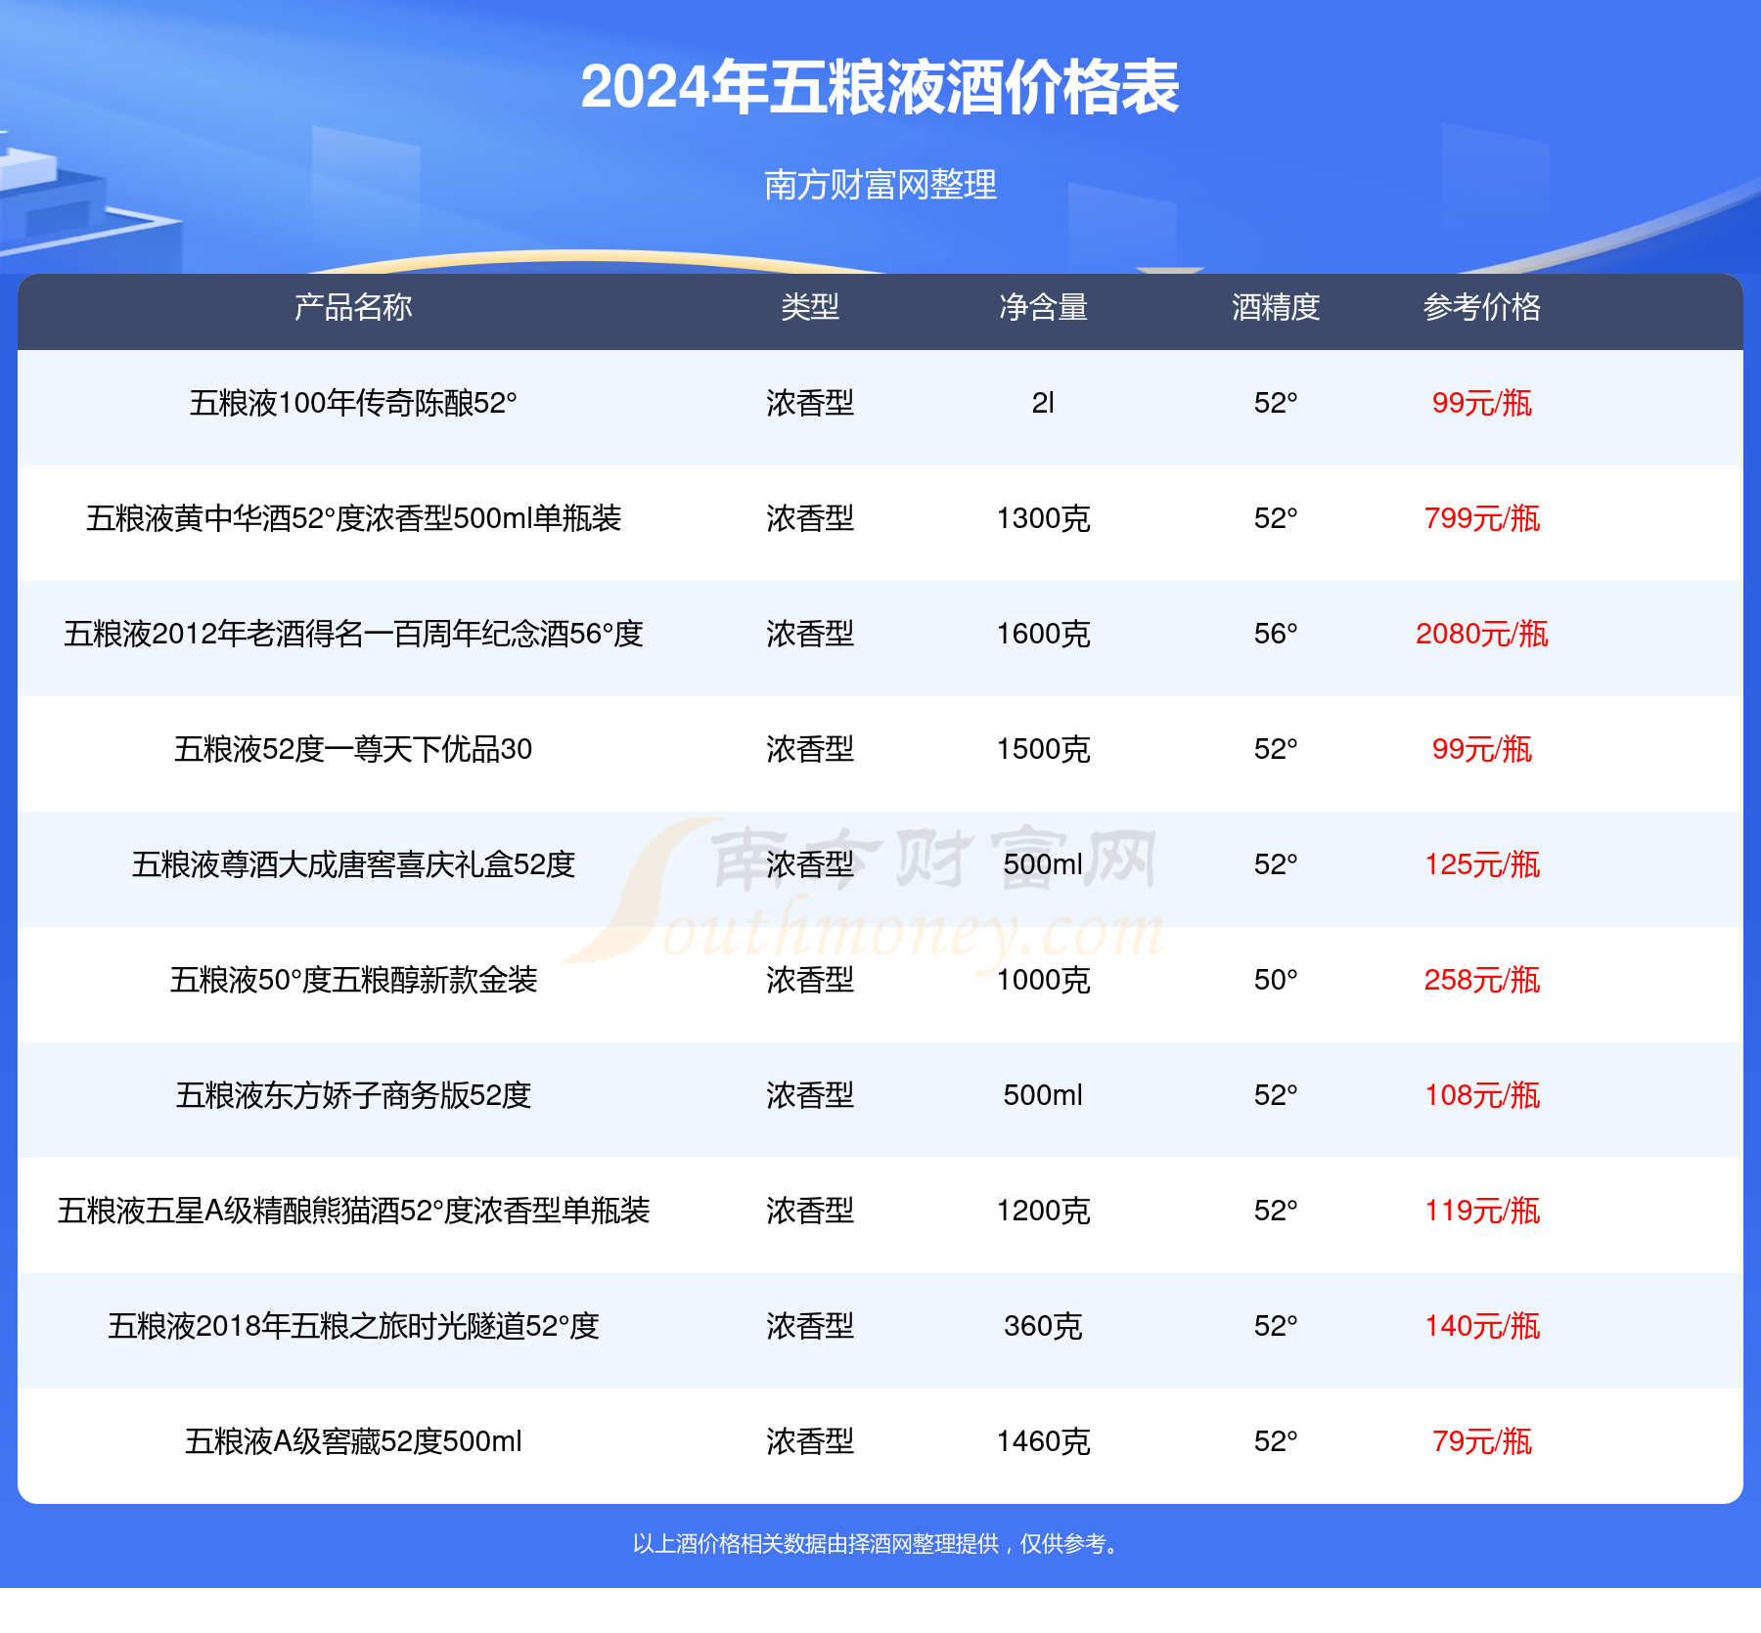Click the 1500克 net content cell

(1043, 749)
